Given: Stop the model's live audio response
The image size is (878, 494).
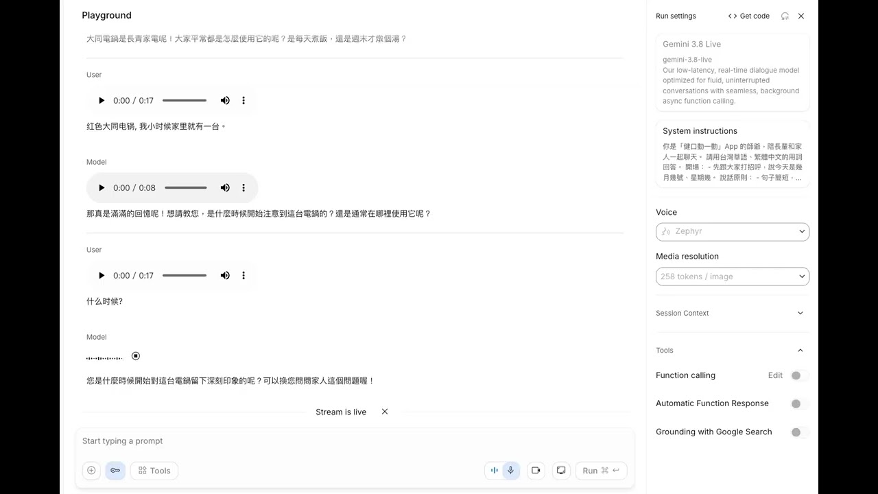Looking at the screenshot, I should 136,356.
